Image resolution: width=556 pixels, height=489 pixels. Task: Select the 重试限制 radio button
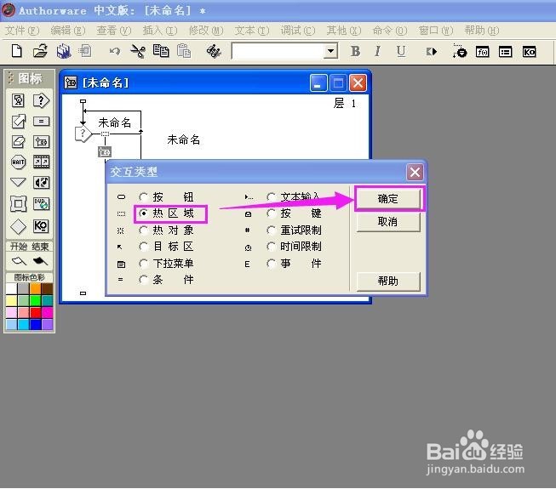click(x=272, y=230)
